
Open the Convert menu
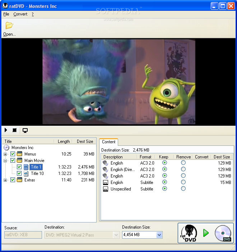pyautogui.click(x=20, y=14)
